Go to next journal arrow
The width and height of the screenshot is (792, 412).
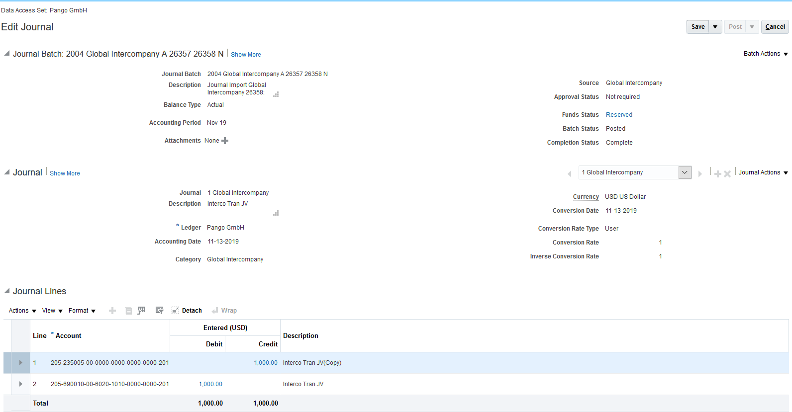click(x=700, y=173)
